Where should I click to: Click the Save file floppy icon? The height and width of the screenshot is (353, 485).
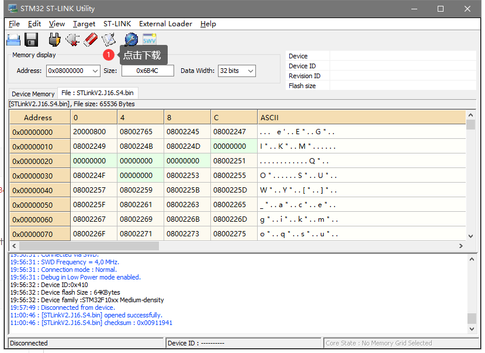pos(31,40)
